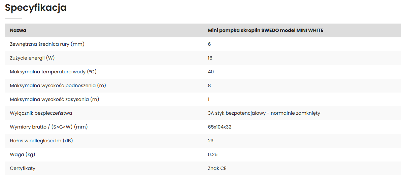Click the Waga (kg) label
Screen dimensions: 404x178
pos(23,154)
